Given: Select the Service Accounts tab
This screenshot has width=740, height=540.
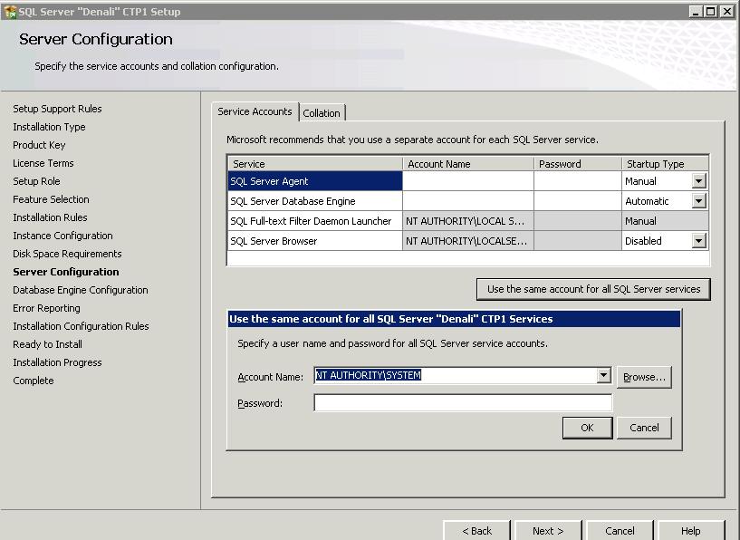Looking at the screenshot, I should tap(255, 111).
